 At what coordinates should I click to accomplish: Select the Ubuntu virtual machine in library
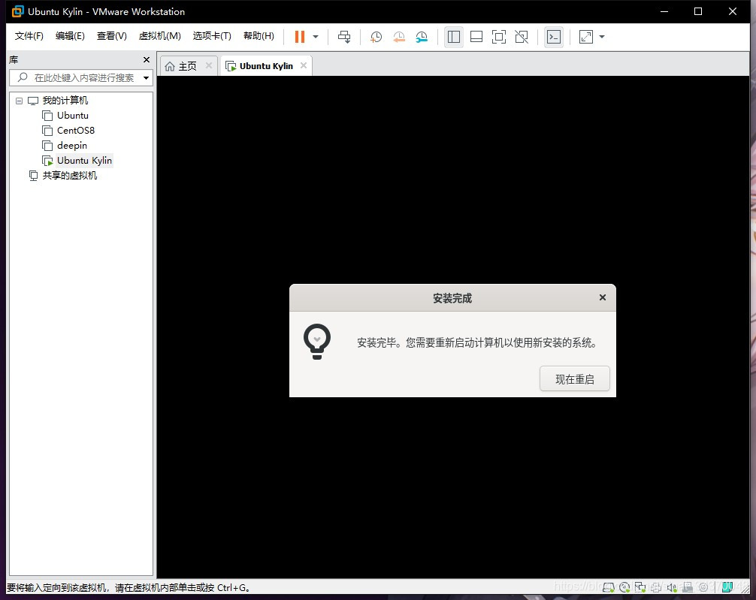tap(73, 116)
